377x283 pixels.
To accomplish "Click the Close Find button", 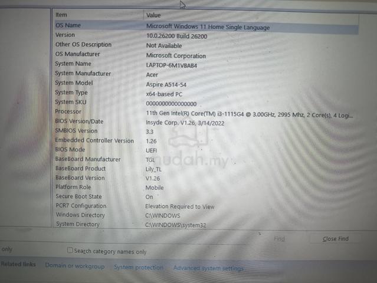I will pos(335,239).
